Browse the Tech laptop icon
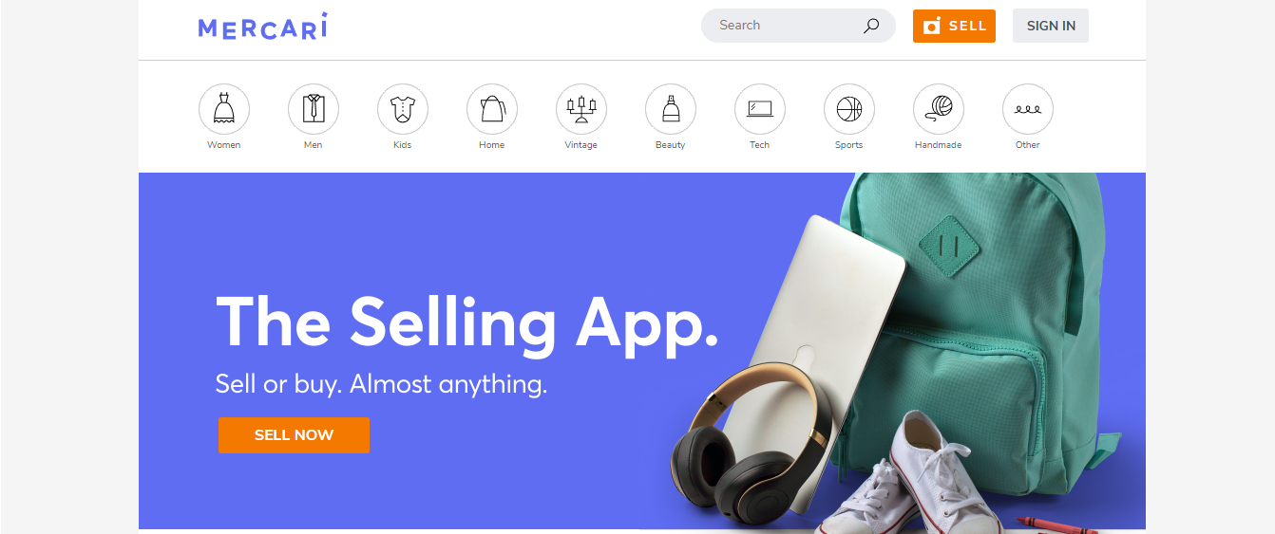The image size is (1275, 534). pyautogui.click(x=760, y=109)
